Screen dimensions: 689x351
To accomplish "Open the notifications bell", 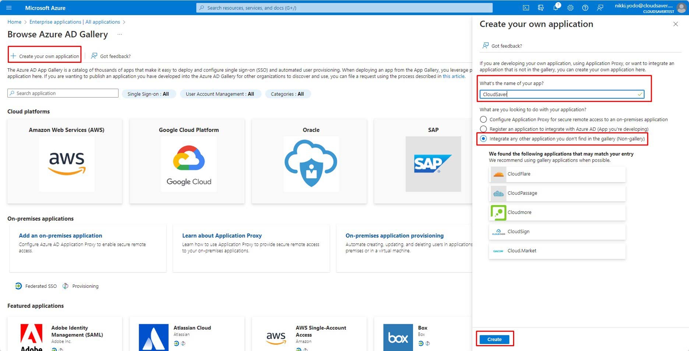I will (556, 8).
